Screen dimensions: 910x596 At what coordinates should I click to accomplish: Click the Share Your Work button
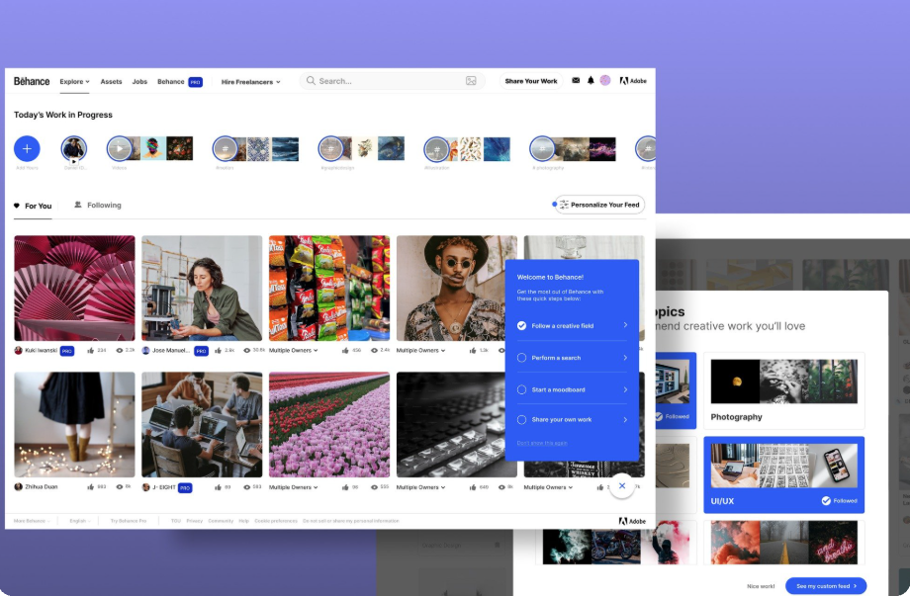pyautogui.click(x=531, y=81)
